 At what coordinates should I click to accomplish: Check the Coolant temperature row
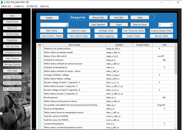click(40, 124)
